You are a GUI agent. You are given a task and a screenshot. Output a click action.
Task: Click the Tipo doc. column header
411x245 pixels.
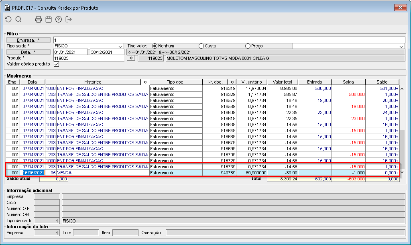(x=176, y=82)
